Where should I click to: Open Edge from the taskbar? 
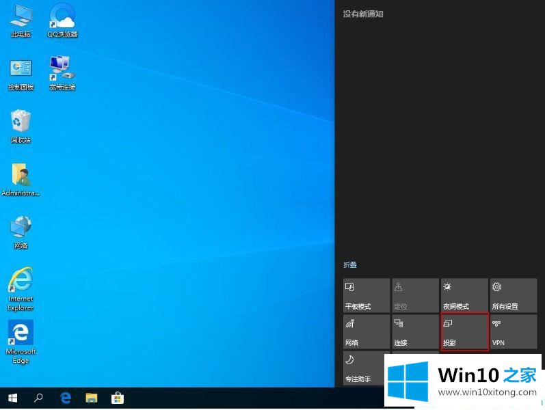click(66, 398)
